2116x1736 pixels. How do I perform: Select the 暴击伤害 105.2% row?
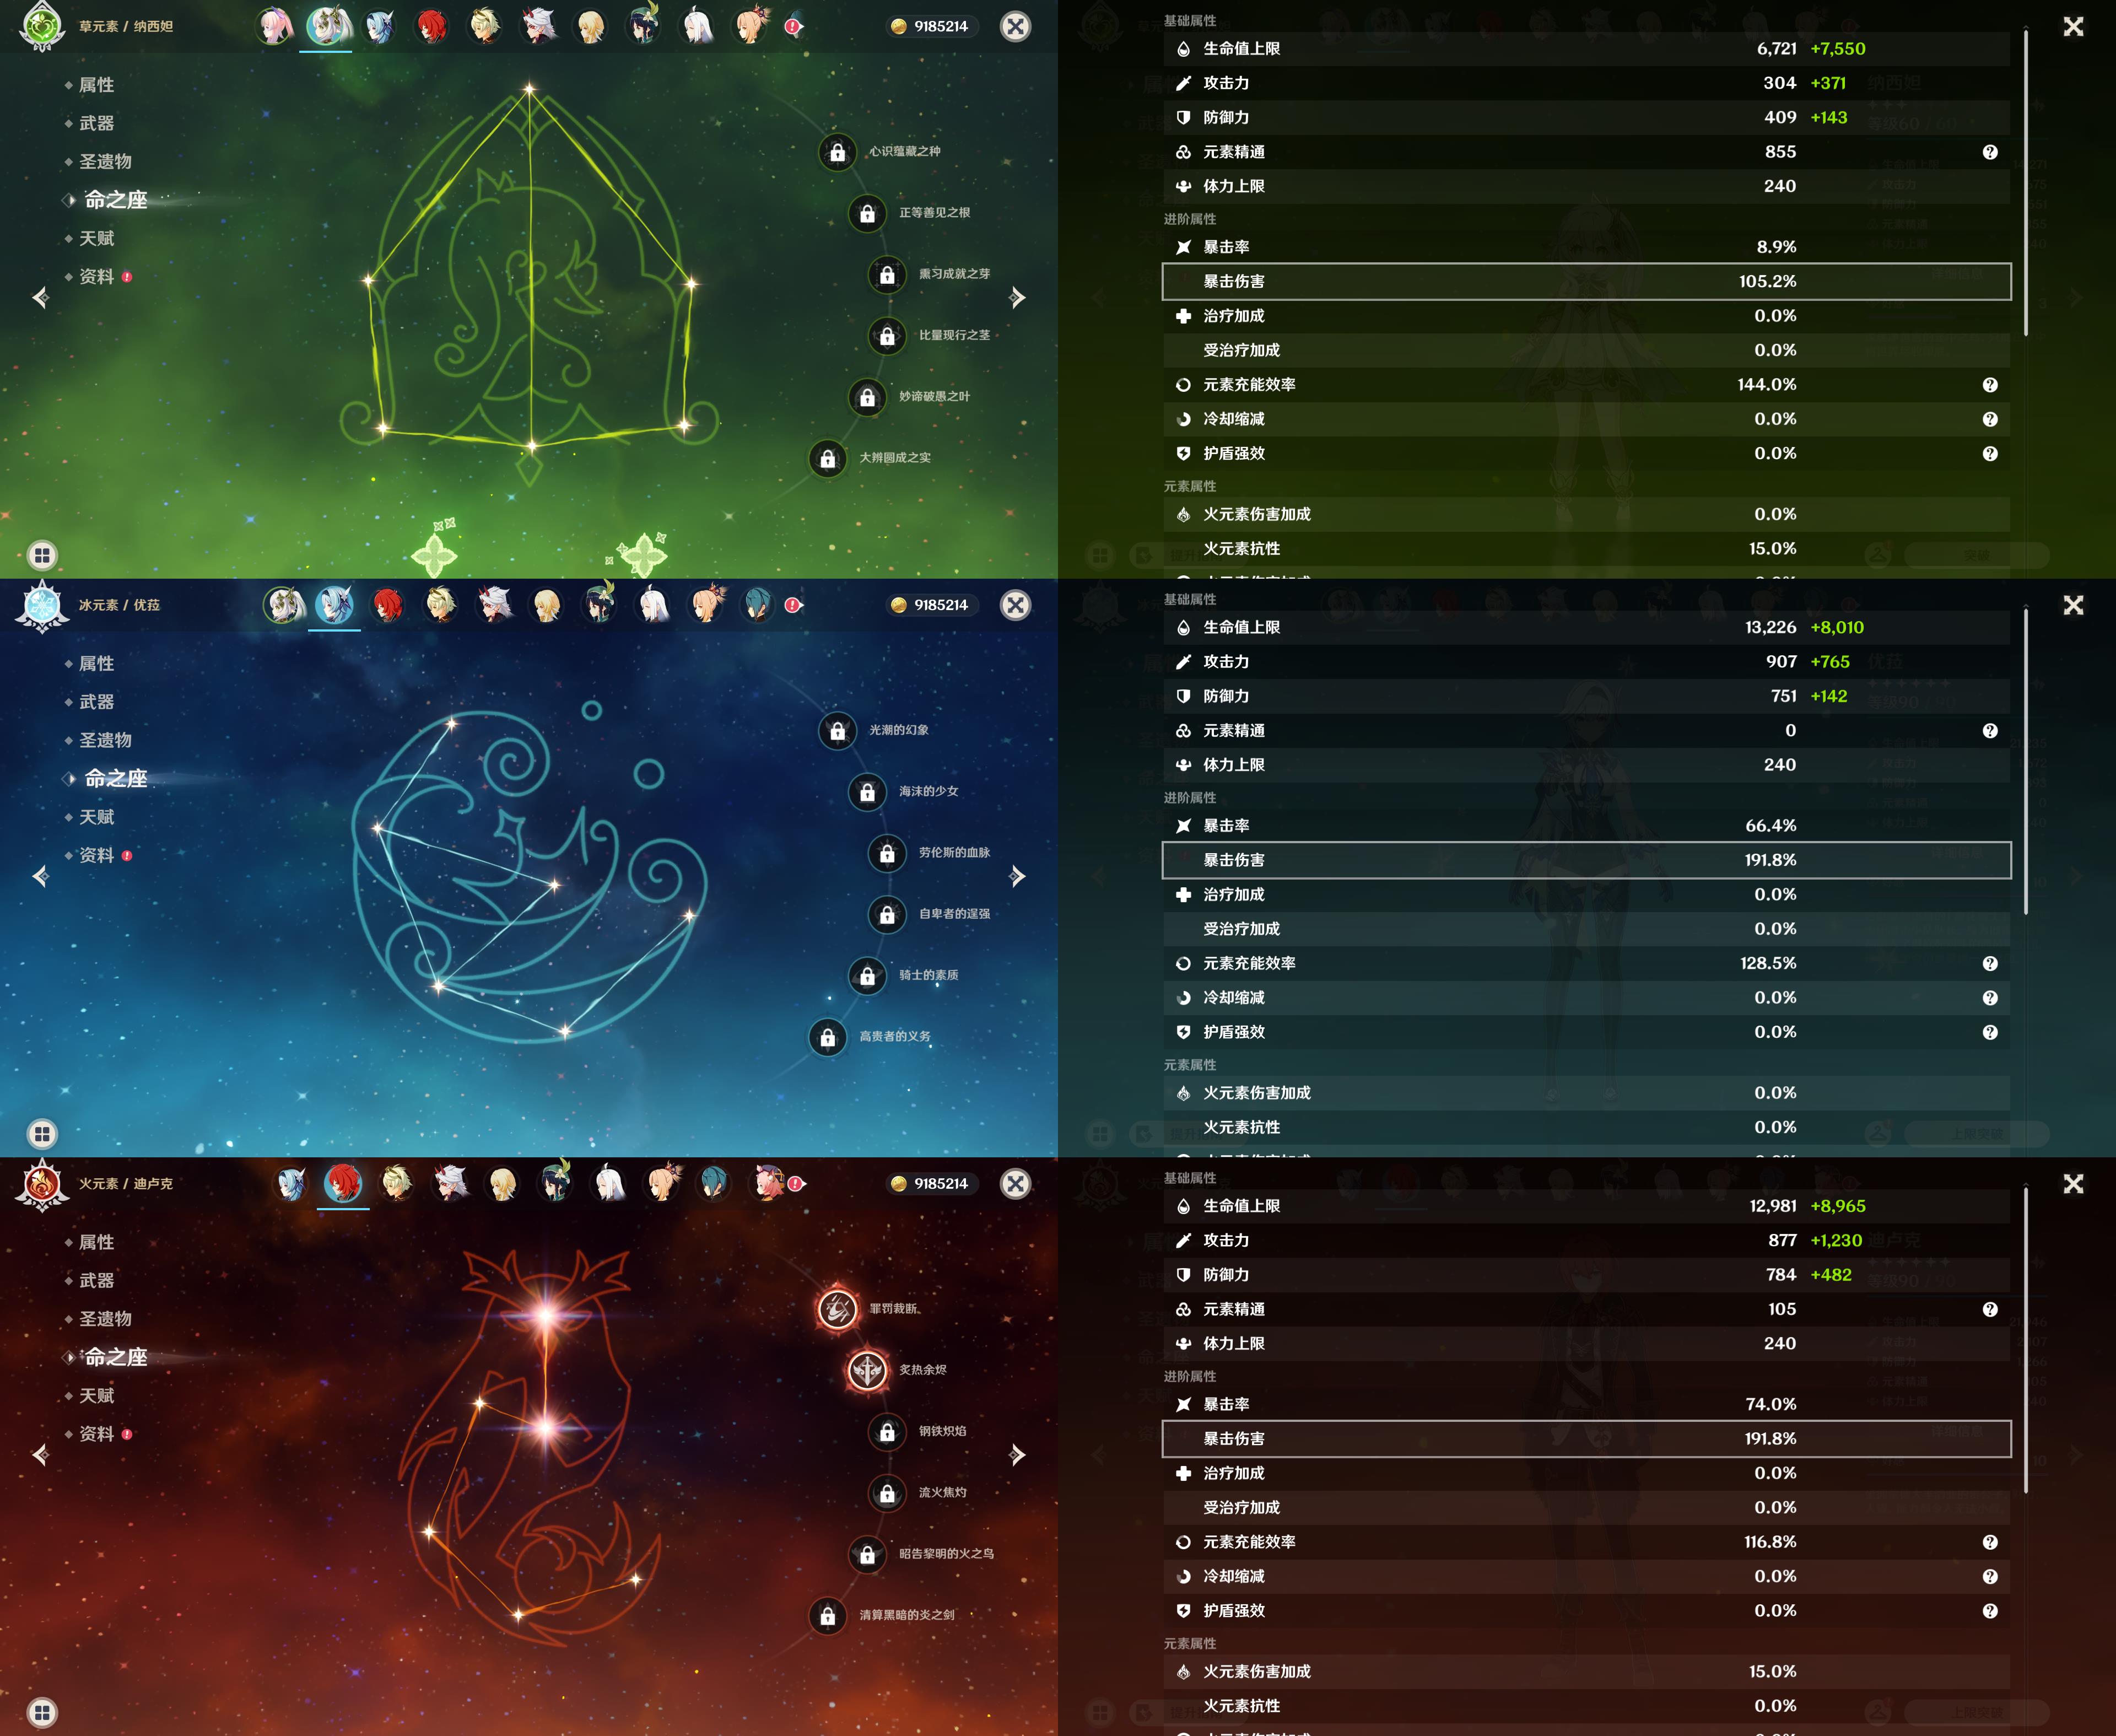[1586, 281]
